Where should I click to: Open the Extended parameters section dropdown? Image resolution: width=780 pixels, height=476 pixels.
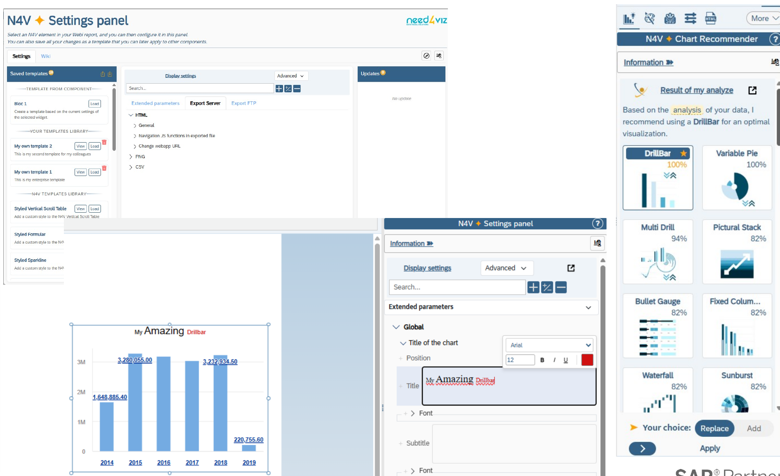click(491, 307)
